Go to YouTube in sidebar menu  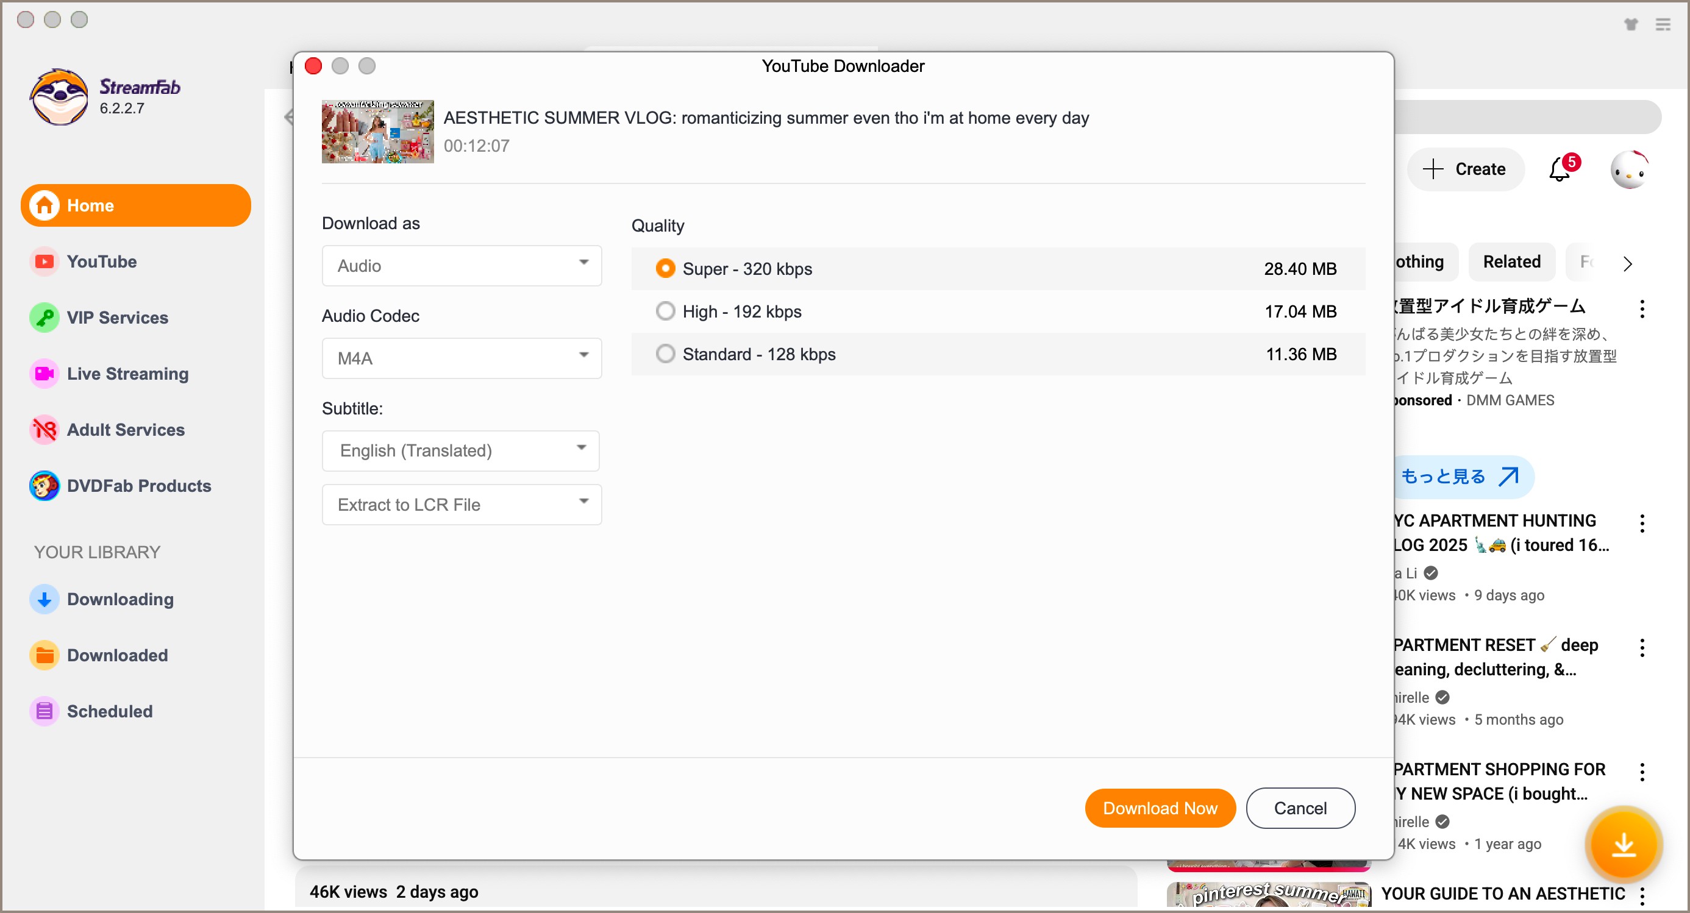pos(102,261)
